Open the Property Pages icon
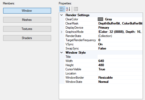The image size is (145, 100). click(x=76, y=9)
